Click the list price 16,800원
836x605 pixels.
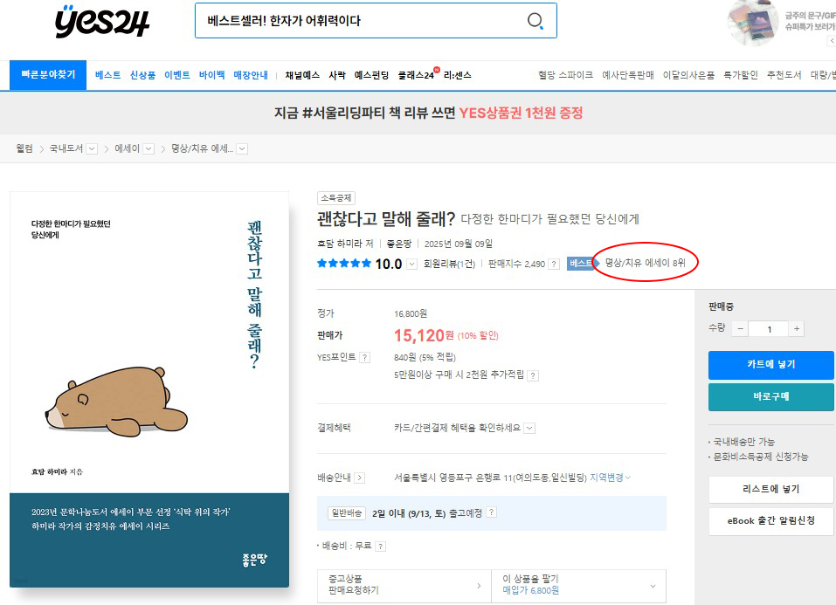point(411,313)
